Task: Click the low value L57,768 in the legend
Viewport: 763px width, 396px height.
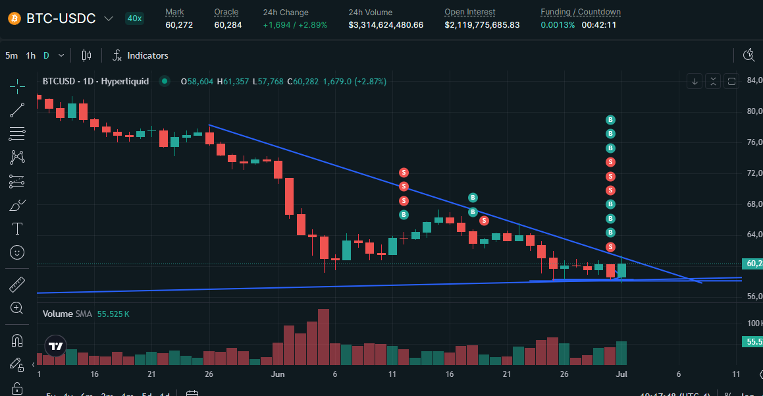Action: 268,81
